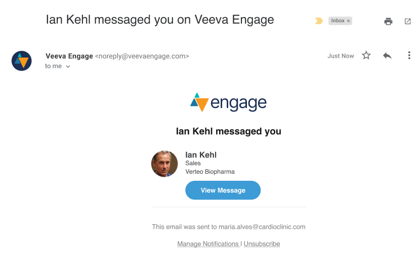Click the engage logo in the email body
Screen dimensions: 420x256
229,103
